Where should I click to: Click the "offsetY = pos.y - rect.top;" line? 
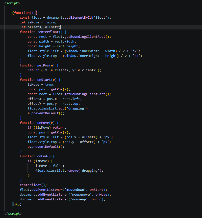[x=54, y=104]
